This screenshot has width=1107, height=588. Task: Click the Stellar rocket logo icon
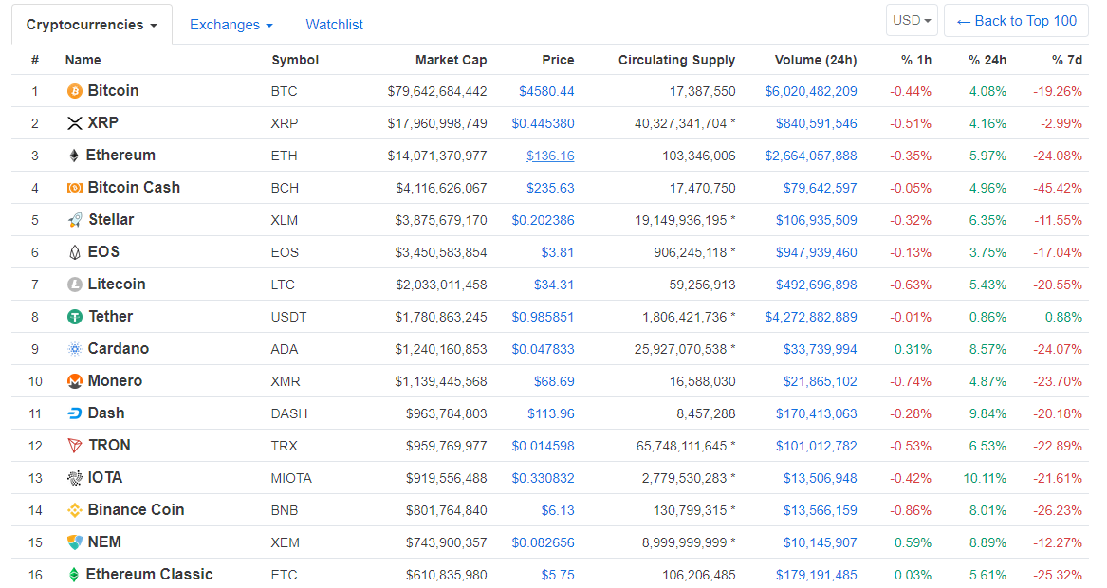(74, 220)
